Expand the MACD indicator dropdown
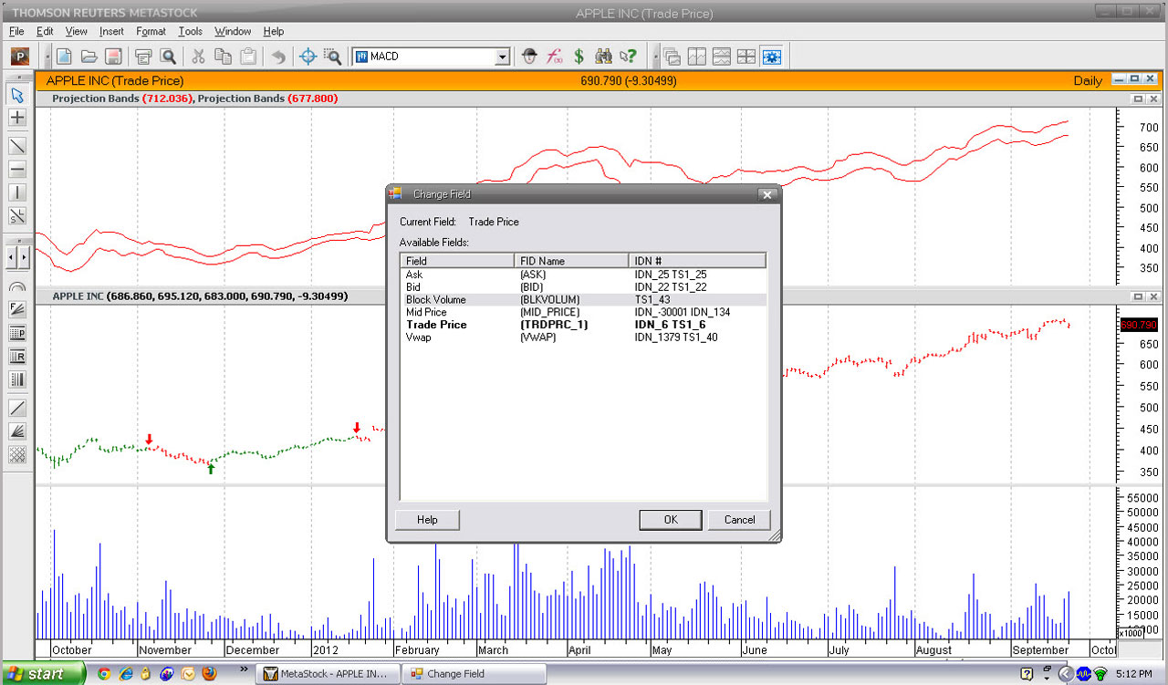The height and width of the screenshot is (685, 1168). point(501,57)
